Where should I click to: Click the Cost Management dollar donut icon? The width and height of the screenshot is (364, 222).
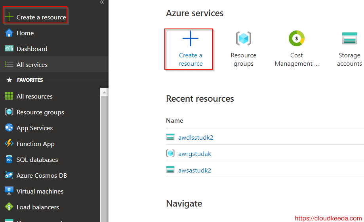point(296,38)
